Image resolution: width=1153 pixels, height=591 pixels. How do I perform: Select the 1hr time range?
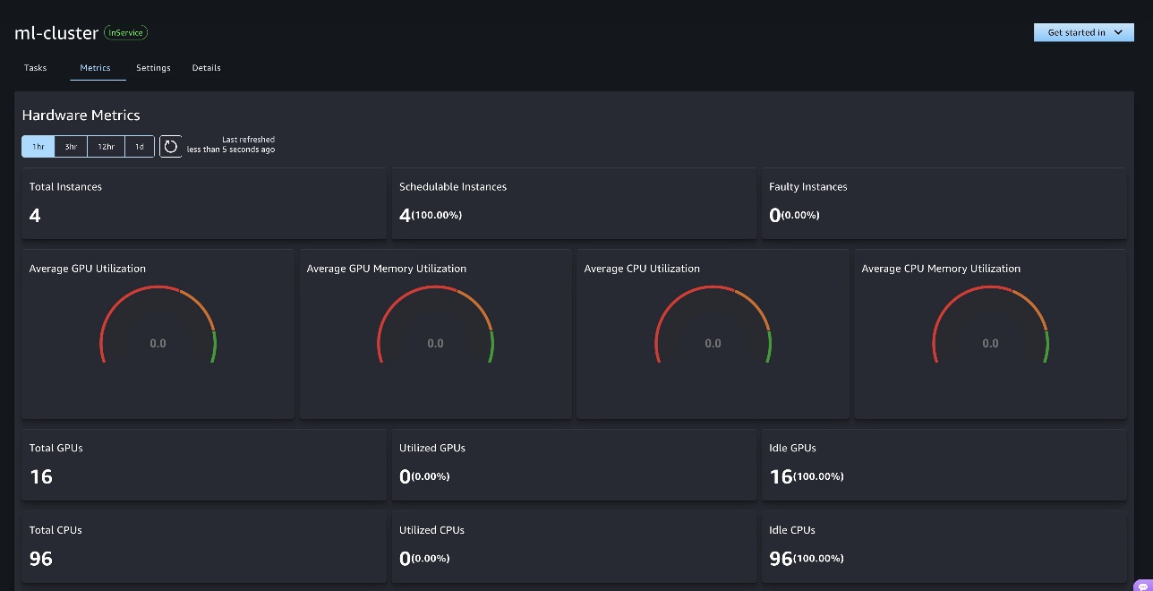pos(38,146)
